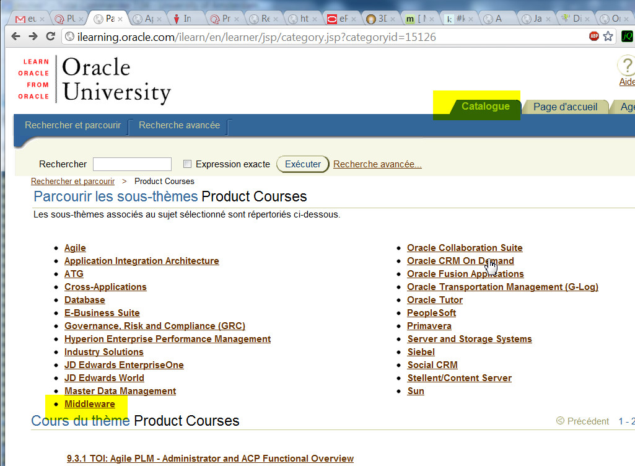Select 'Recherche avancée' in the blue subnav
Screen dimensions: 635x466
pyautogui.click(x=180, y=125)
